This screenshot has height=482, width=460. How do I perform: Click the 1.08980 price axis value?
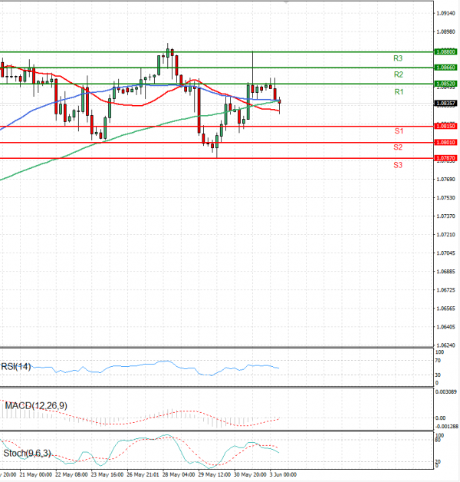point(446,31)
